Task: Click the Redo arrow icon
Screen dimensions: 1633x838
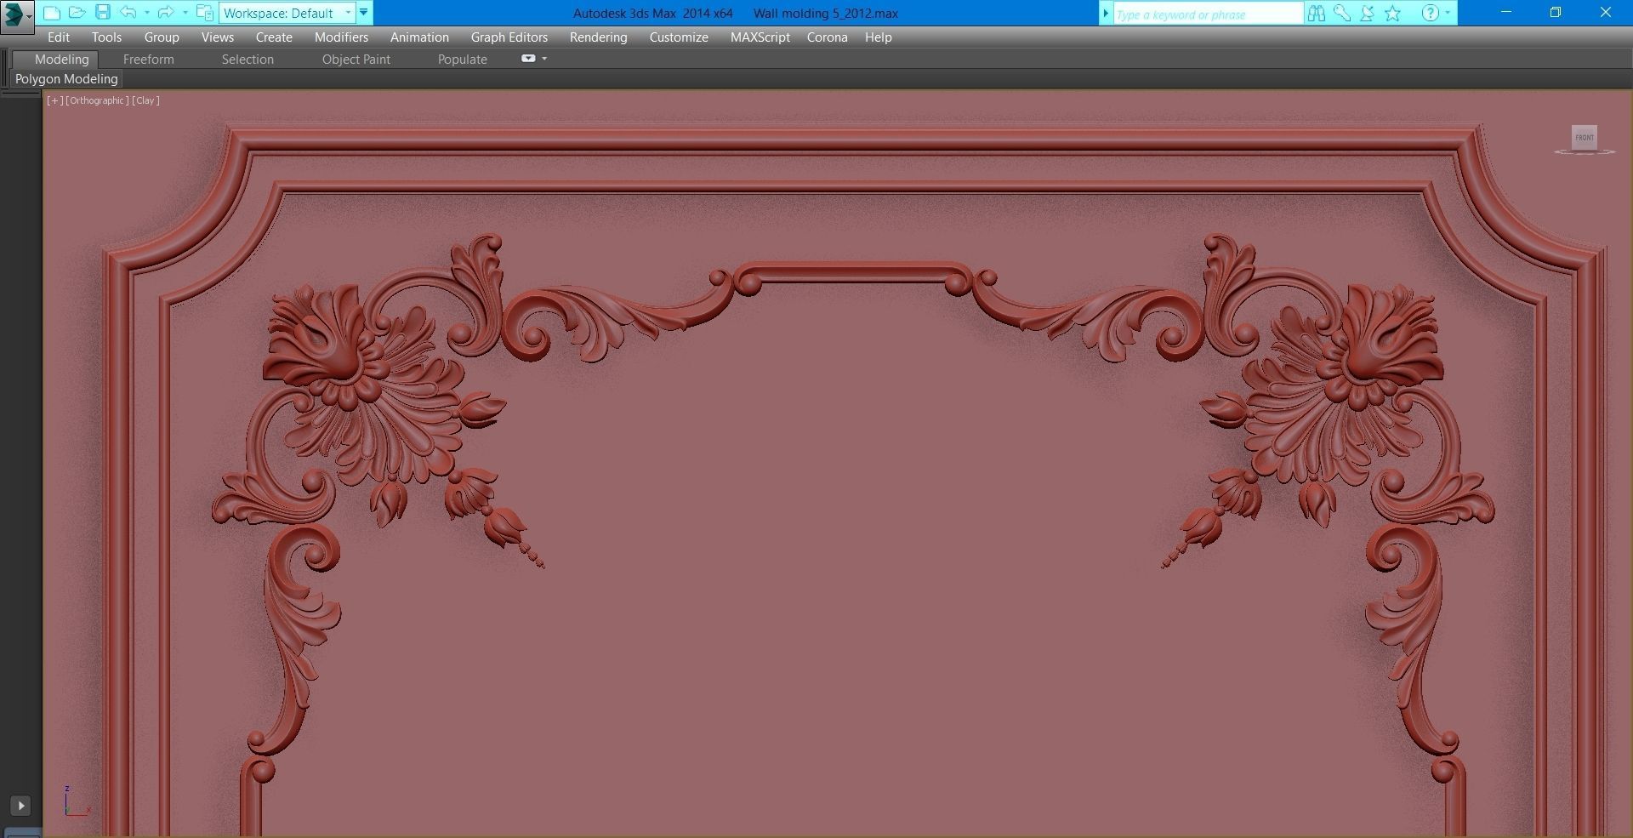Action: coord(165,13)
